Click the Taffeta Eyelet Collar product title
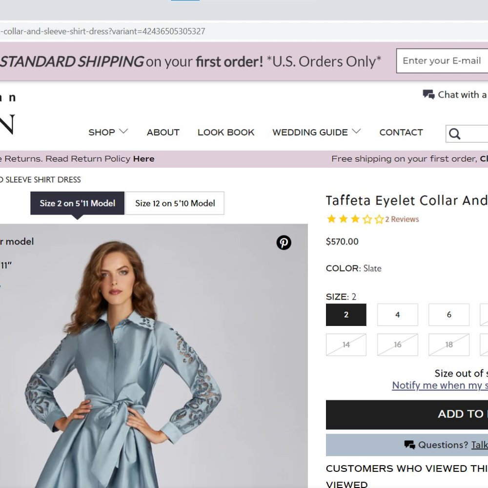 tap(407, 201)
